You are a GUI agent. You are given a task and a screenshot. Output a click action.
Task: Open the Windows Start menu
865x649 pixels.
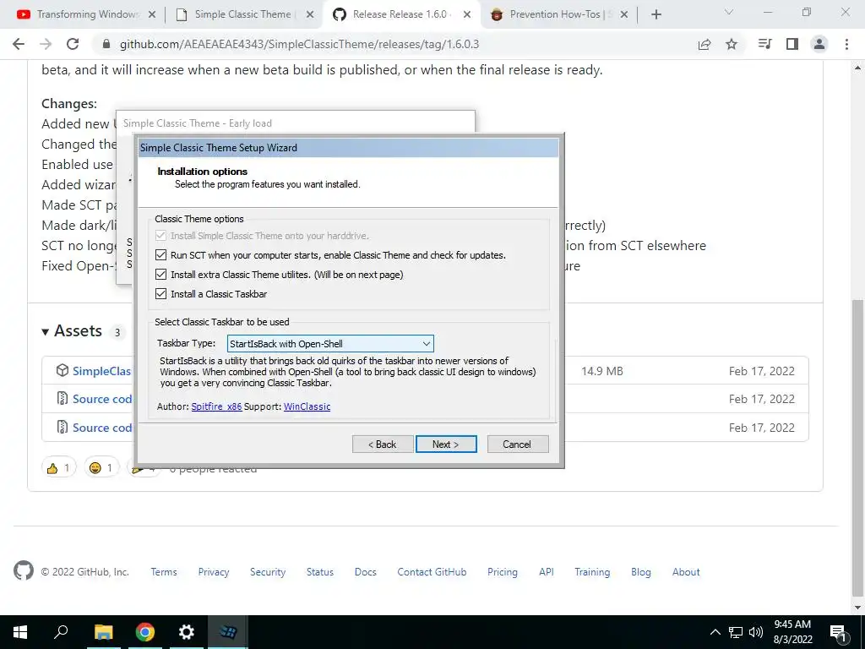tap(20, 632)
